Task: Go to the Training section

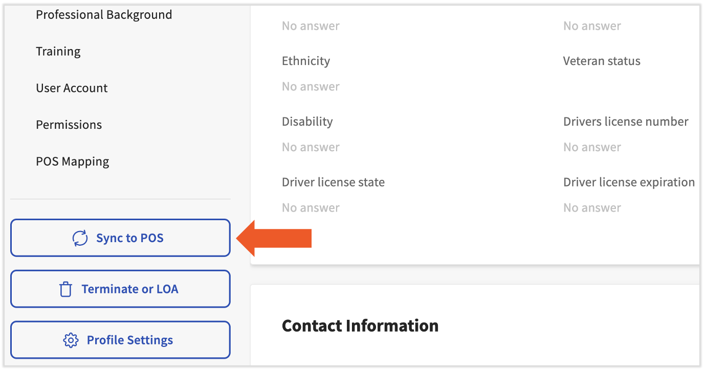Action: [58, 52]
